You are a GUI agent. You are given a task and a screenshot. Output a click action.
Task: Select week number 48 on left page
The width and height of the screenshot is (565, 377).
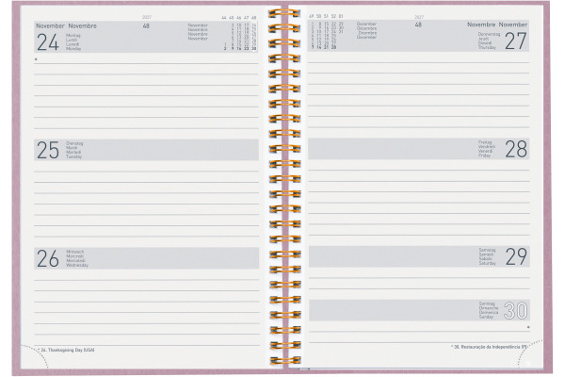[146, 26]
